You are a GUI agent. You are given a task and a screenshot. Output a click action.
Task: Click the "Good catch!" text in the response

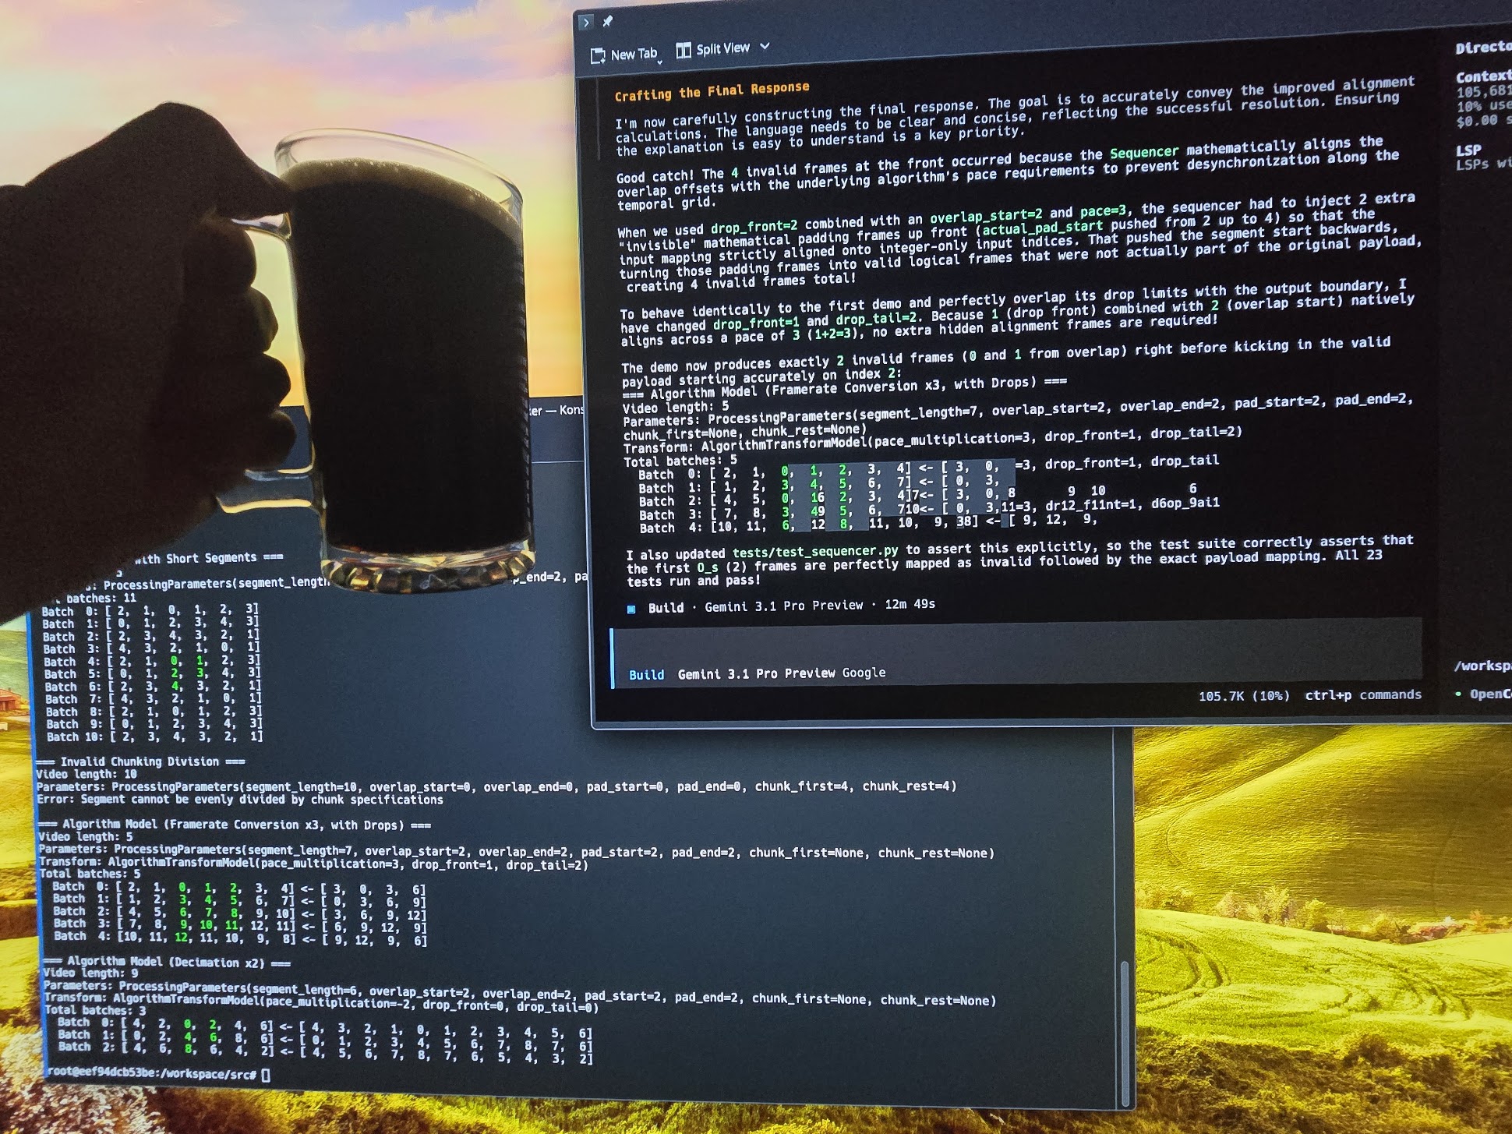pyautogui.click(x=655, y=176)
